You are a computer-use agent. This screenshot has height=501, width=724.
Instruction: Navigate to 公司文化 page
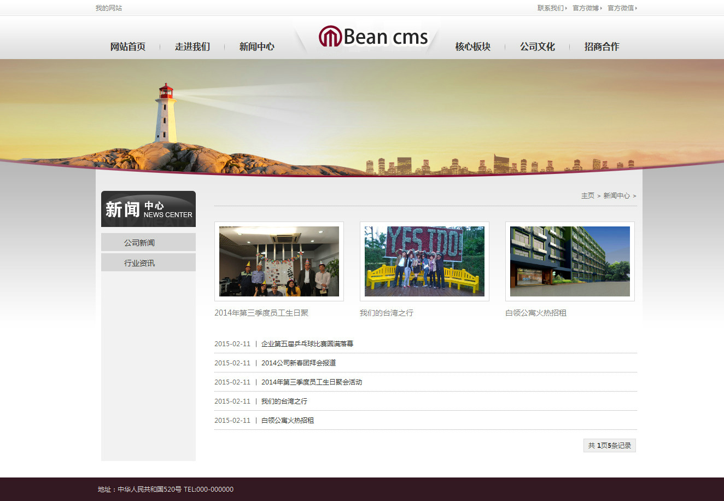pyautogui.click(x=538, y=47)
